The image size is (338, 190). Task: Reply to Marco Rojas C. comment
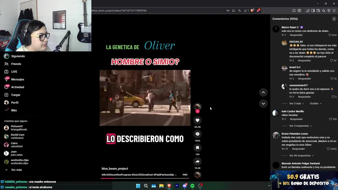tap(296, 35)
